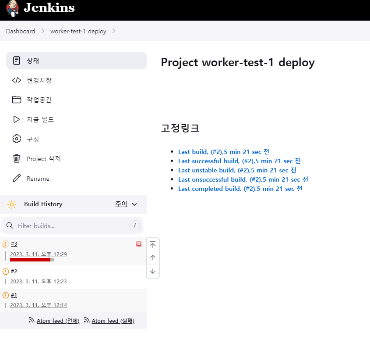Click the Build History sun weather icon

click(x=12, y=204)
